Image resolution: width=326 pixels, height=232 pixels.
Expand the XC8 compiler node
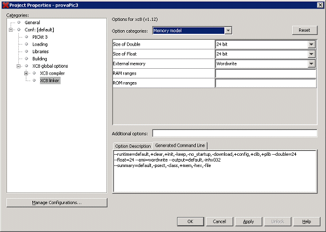[26, 73]
